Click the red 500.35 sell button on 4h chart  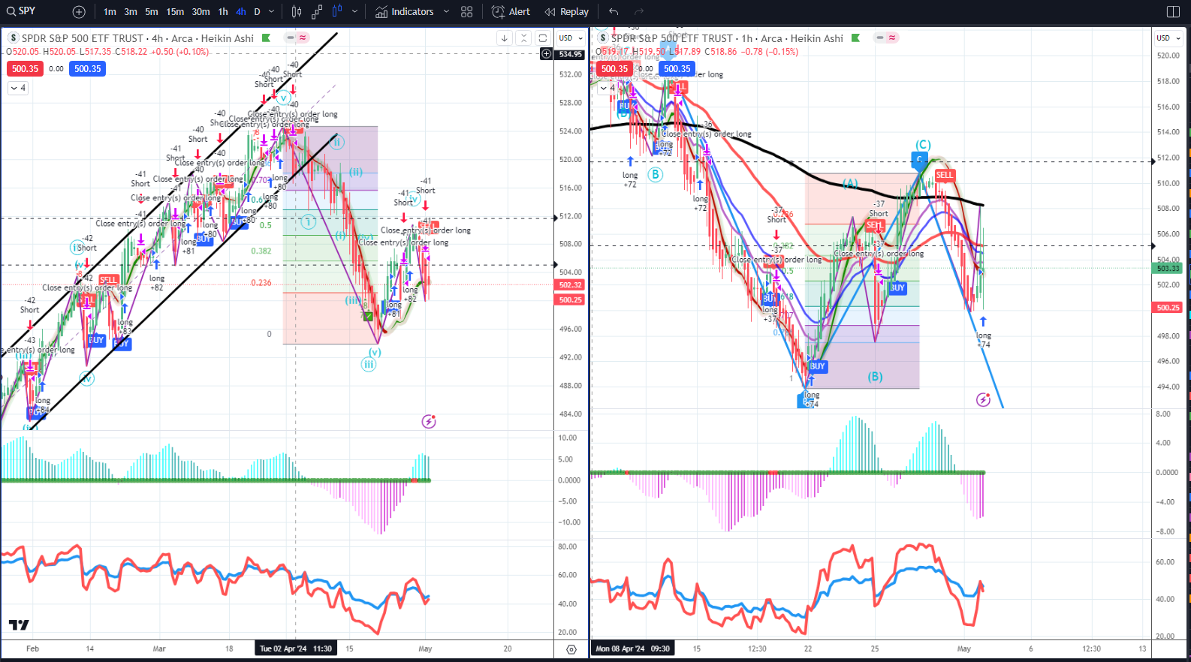[25, 68]
